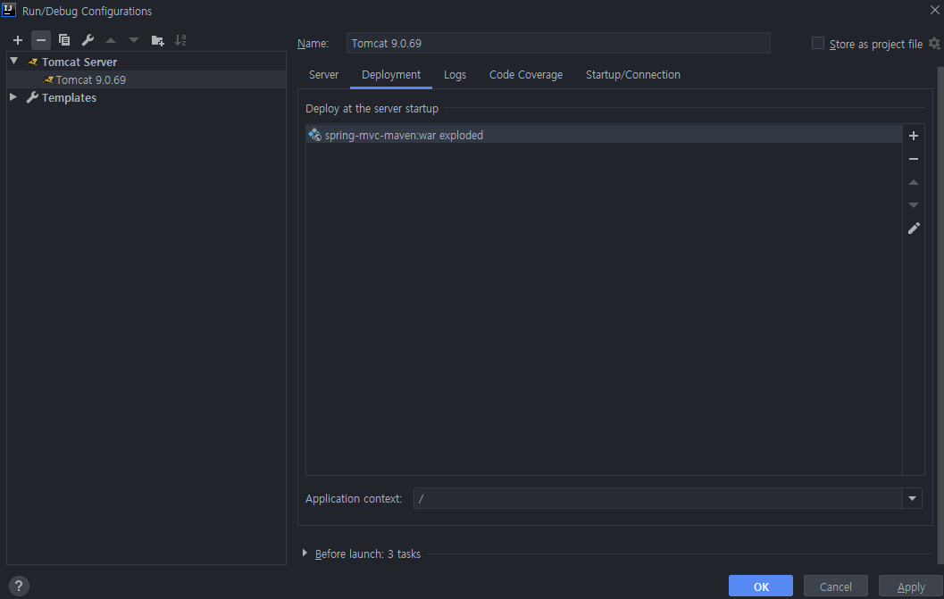
Task: Open the Application context dropdown arrow
Action: click(x=912, y=498)
